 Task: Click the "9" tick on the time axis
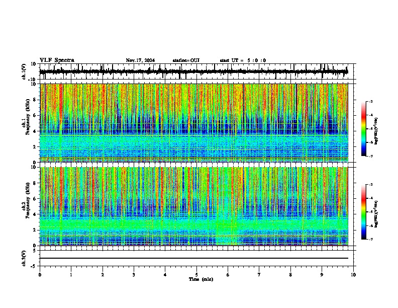click(x=322, y=275)
